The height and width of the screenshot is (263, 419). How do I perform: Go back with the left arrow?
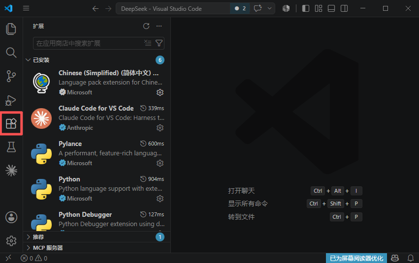tap(96, 8)
